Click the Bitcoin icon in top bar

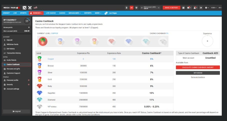click(x=126, y=8)
